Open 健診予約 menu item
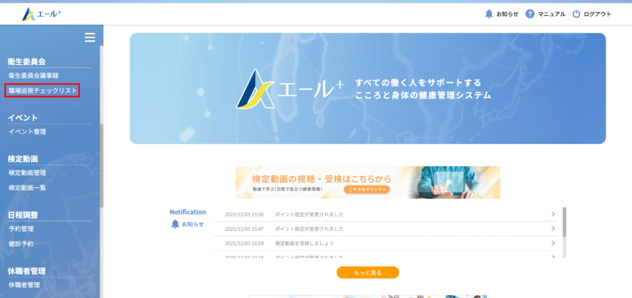The height and width of the screenshot is (298, 632). (21, 244)
